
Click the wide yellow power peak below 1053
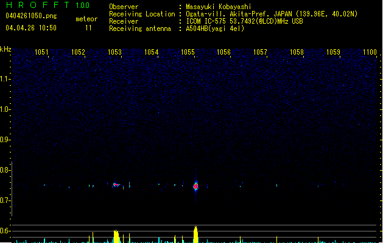point(116,236)
